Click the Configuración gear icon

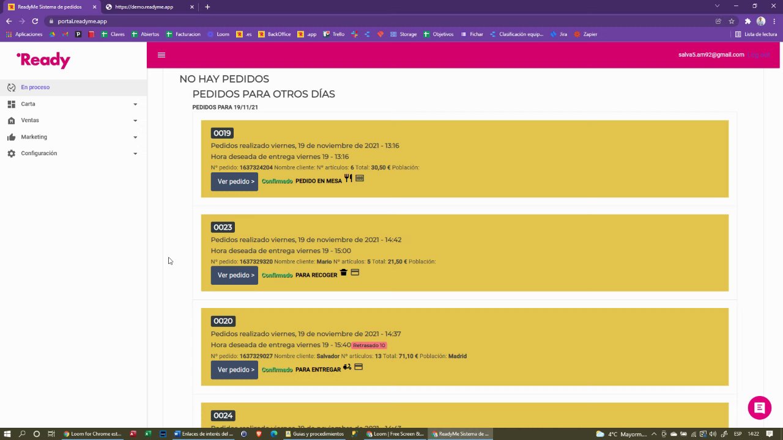pyautogui.click(x=11, y=153)
